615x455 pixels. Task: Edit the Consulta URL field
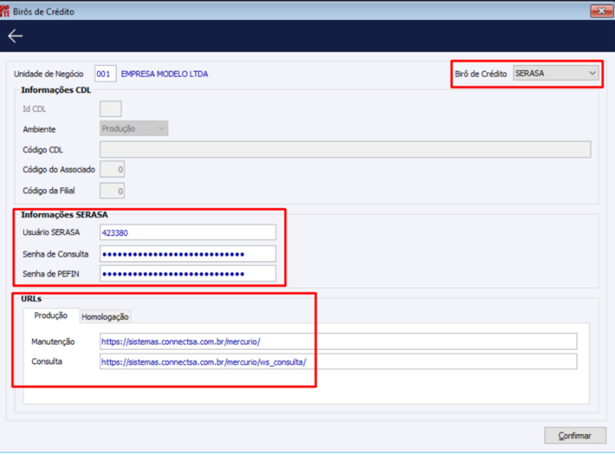tap(338, 362)
